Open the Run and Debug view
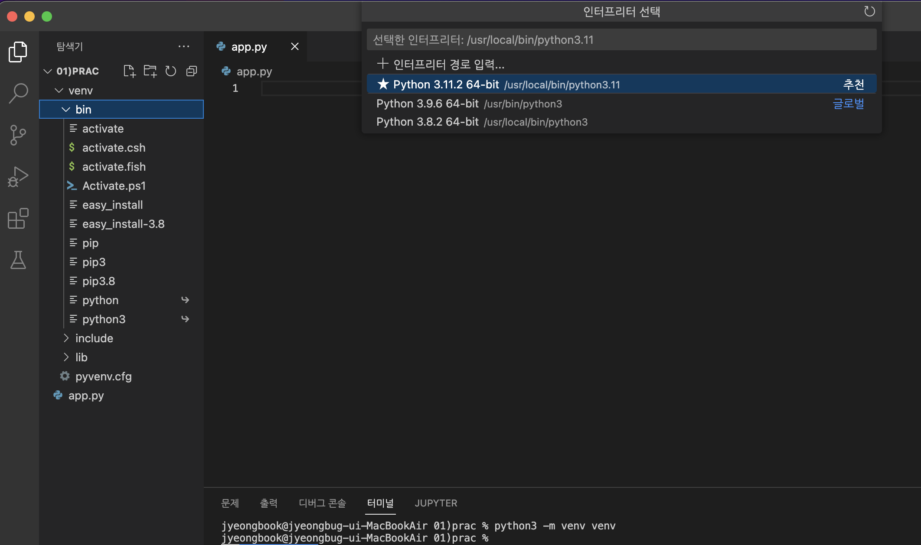The width and height of the screenshot is (921, 545). [18, 177]
